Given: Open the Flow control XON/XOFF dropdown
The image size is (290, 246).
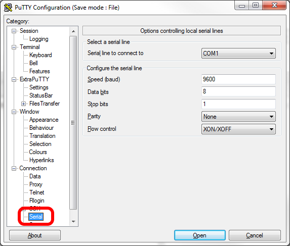Looking at the screenshot, I should click(x=238, y=129).
